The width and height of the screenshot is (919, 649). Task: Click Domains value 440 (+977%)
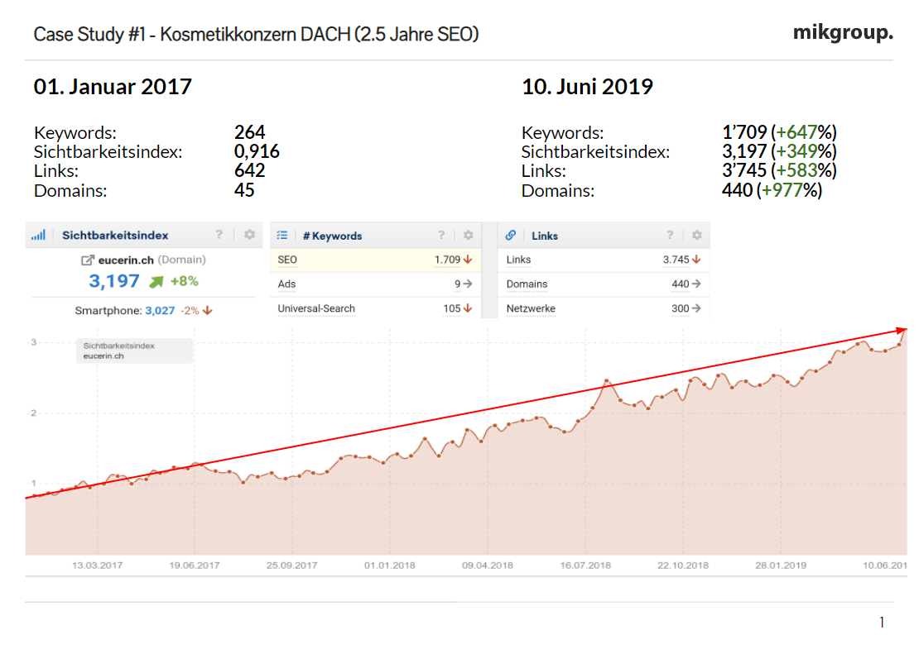pyautogui.click(x=772, y=190)
